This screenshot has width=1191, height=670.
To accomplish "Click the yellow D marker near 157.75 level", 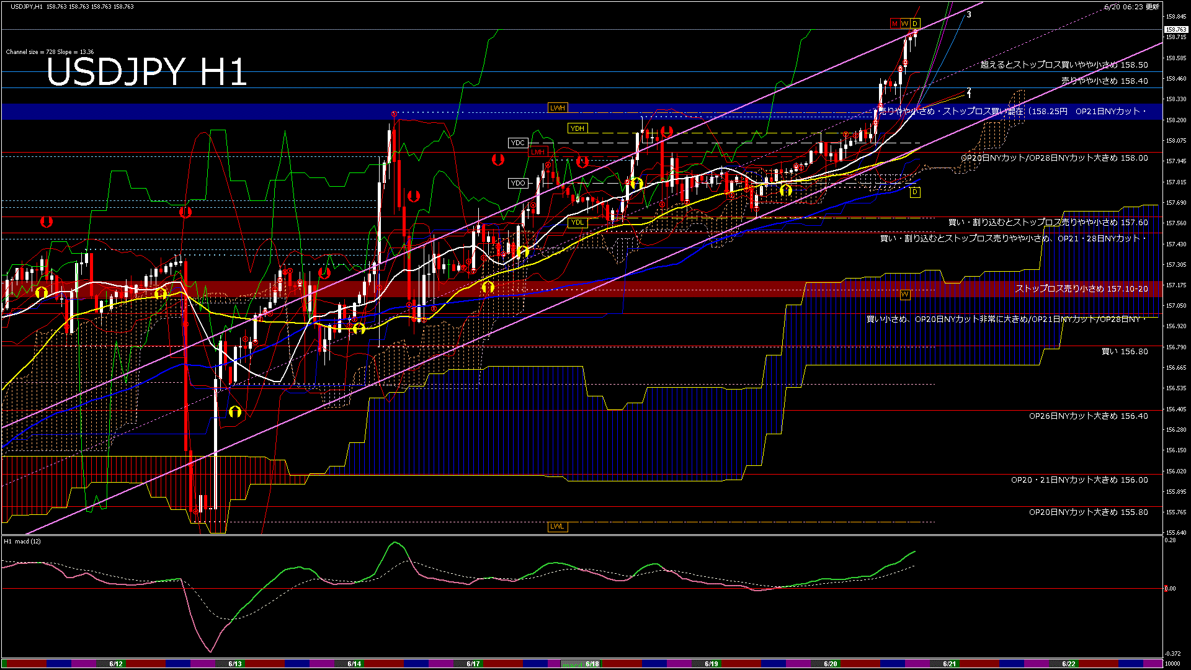I will coord(915,192).
